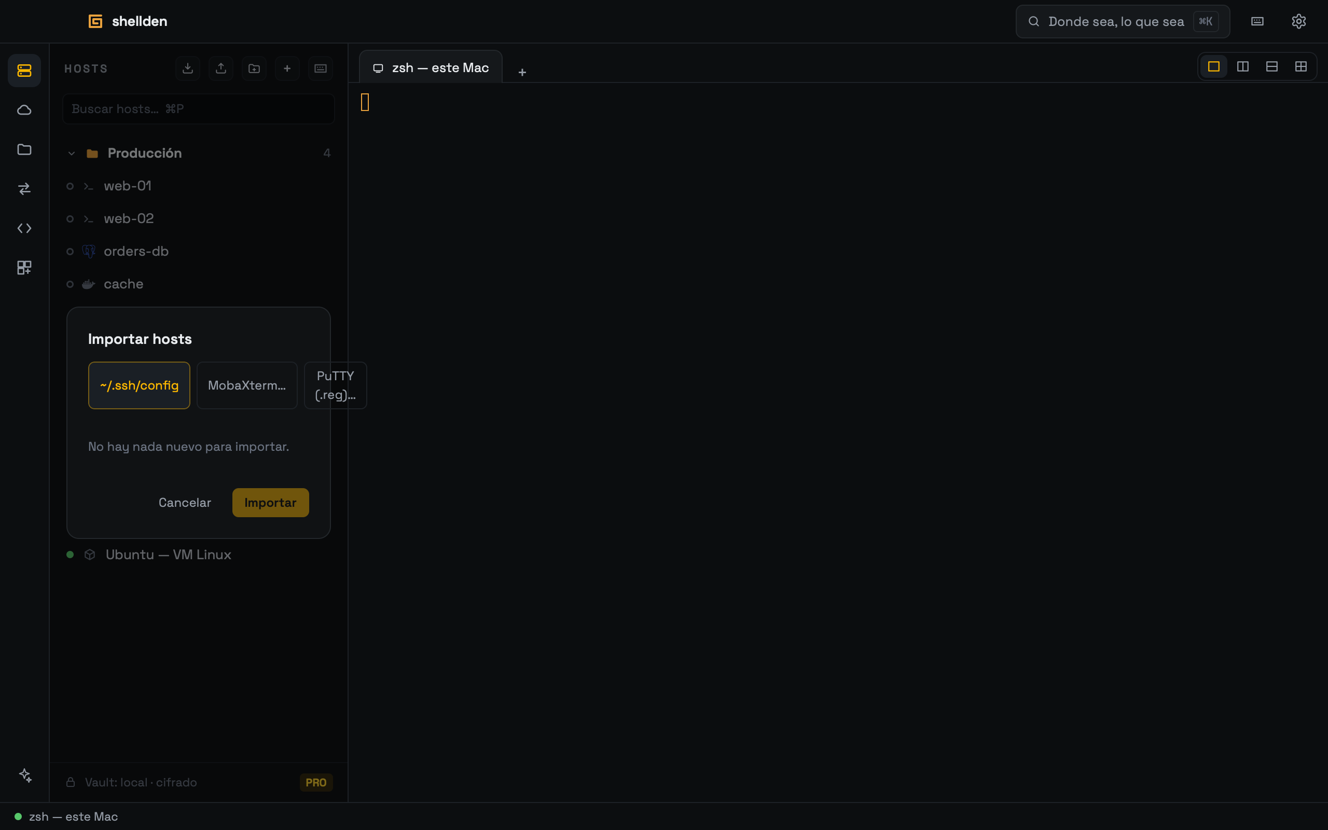This screenshot has height=830, width=1328.
Task: Click zsh — este Mac status bar entry
Action: point(66,817)
